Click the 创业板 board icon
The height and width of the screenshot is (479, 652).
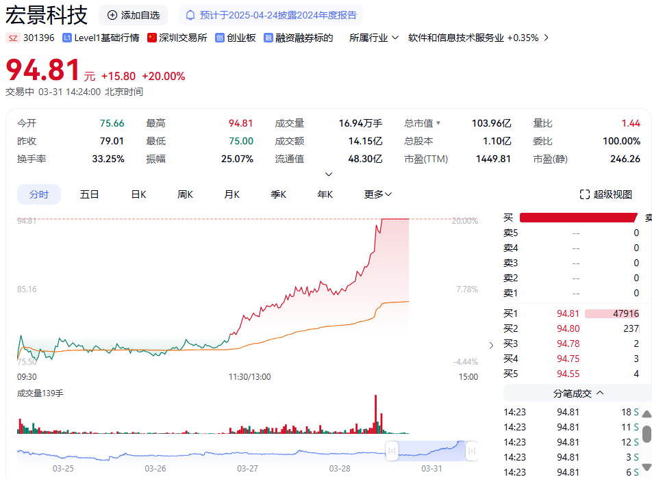point(220,38)
